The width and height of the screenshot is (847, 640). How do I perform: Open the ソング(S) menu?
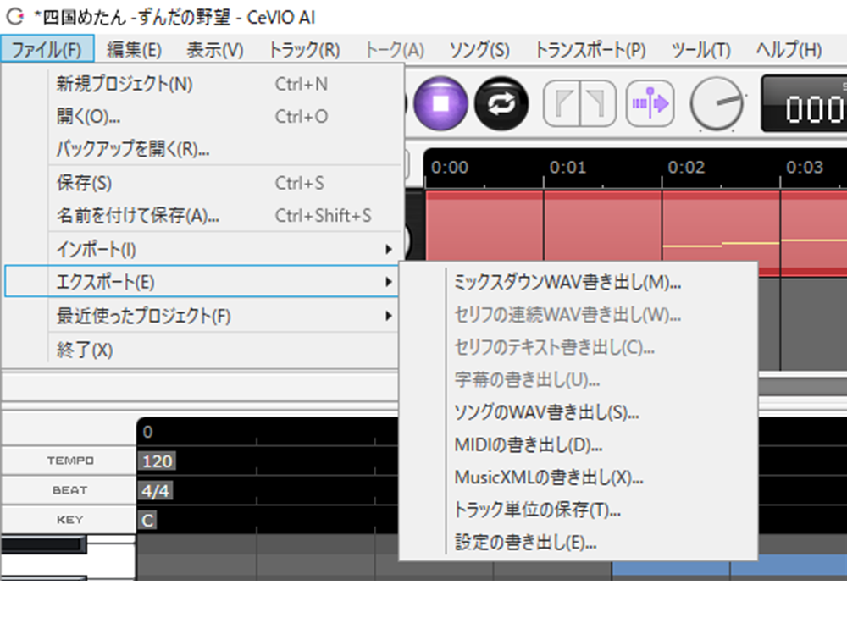pyautogui.click(x=479, y=50)
